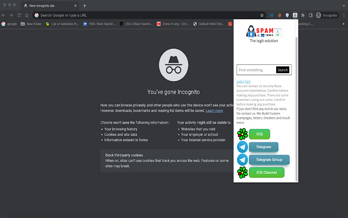Screen dimensions: 348x218
Task: Bookmark this tab with the star icon
Action: (262, 15)
